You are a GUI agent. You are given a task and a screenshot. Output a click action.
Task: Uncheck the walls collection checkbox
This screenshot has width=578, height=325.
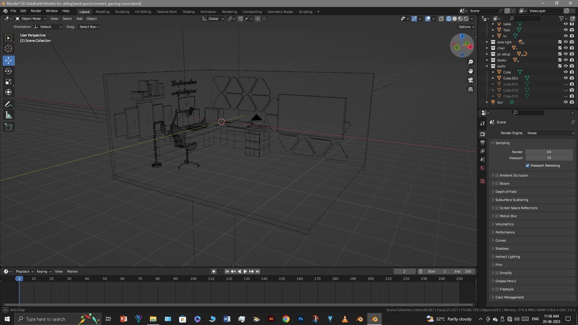tap(560, 66)
